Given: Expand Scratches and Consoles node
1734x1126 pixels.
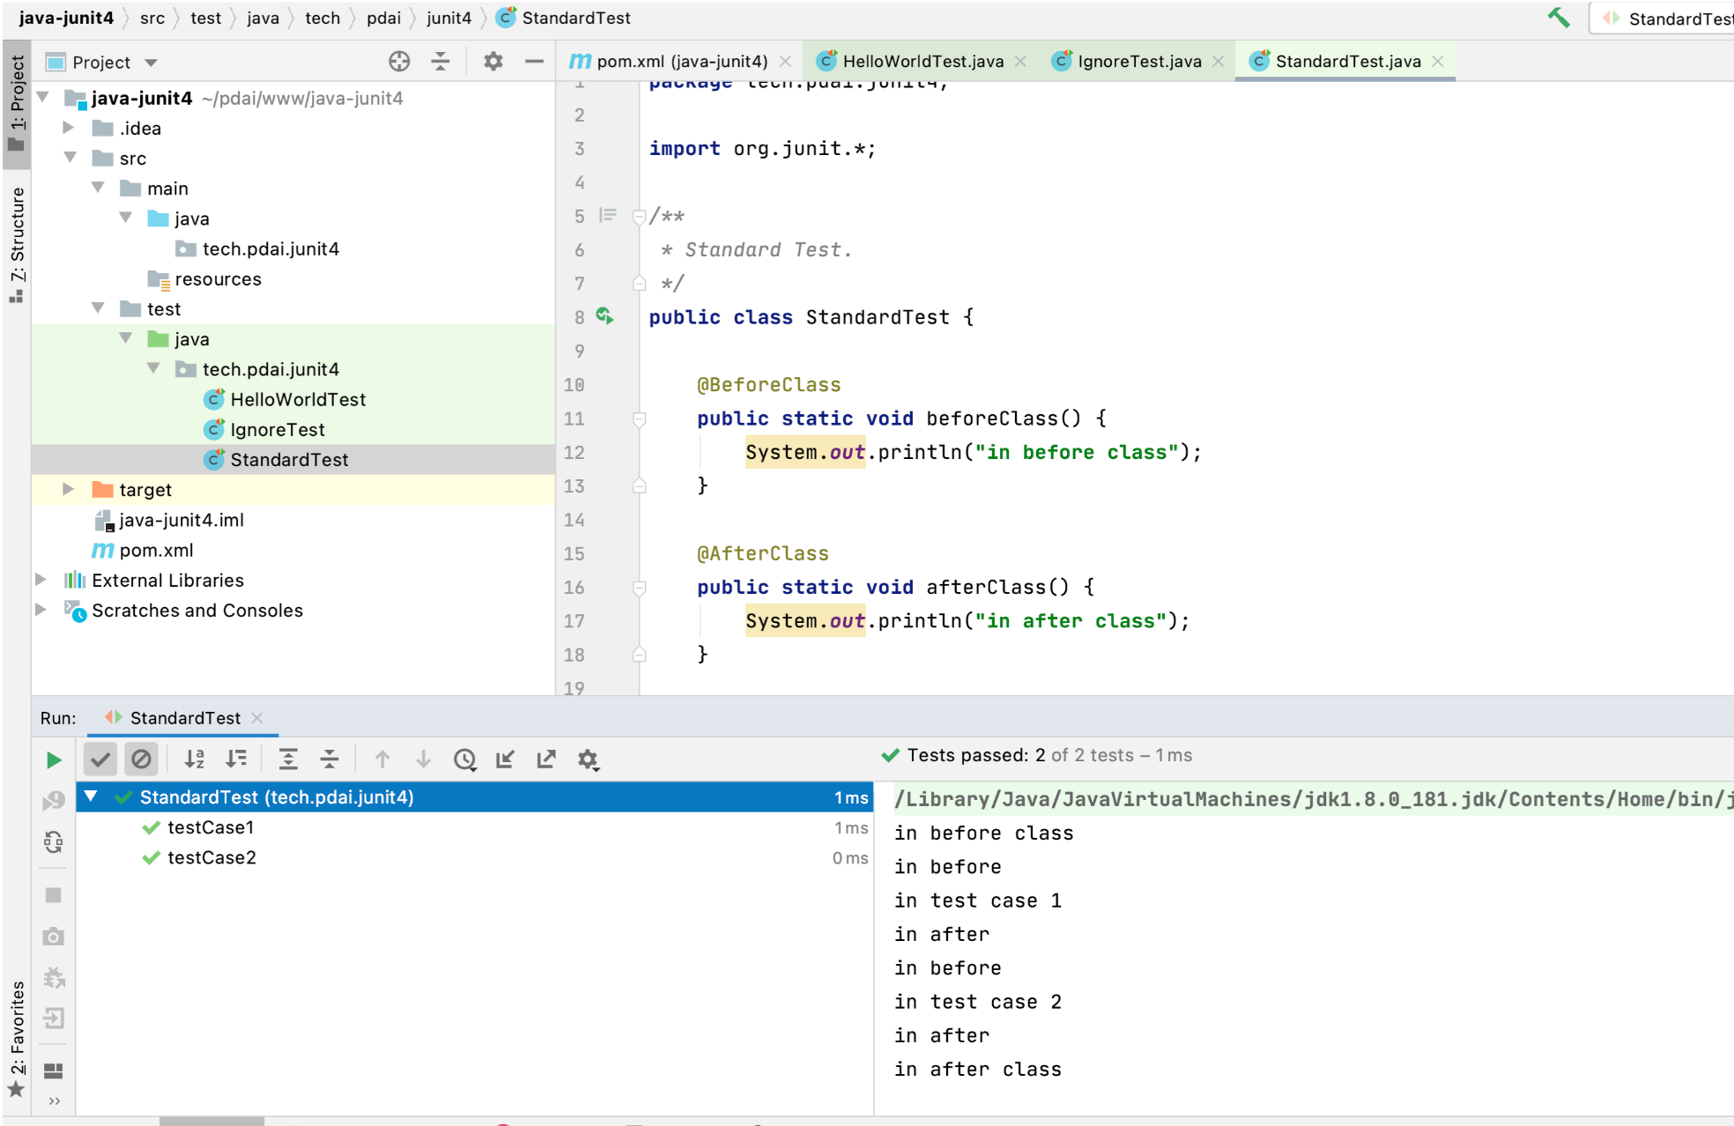Looking at the screenshot, I should pyautogui.click(x=41, y=610).
